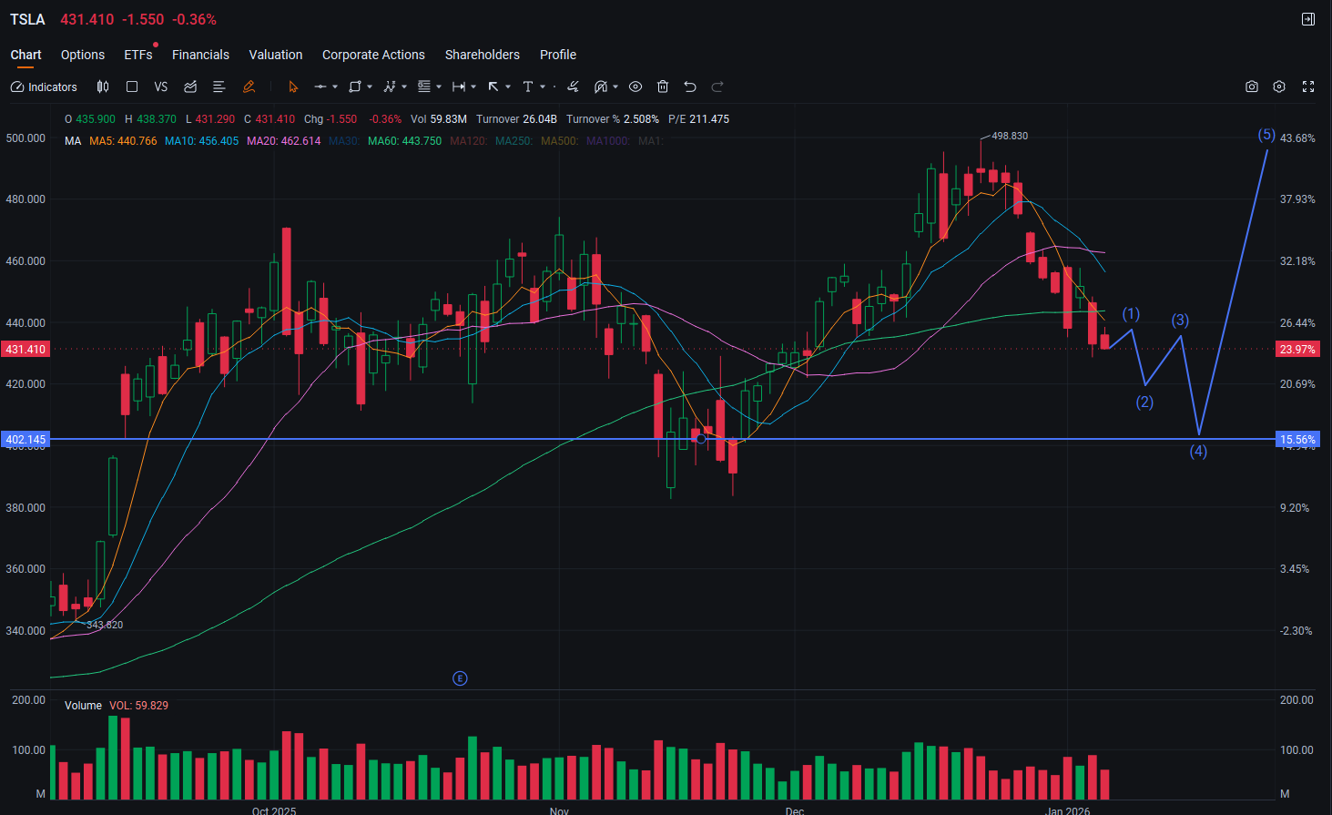The height and width of the screenshot is (815, 1332).
Task: Delete drawings with the trash icon
Action: (663, 87)
